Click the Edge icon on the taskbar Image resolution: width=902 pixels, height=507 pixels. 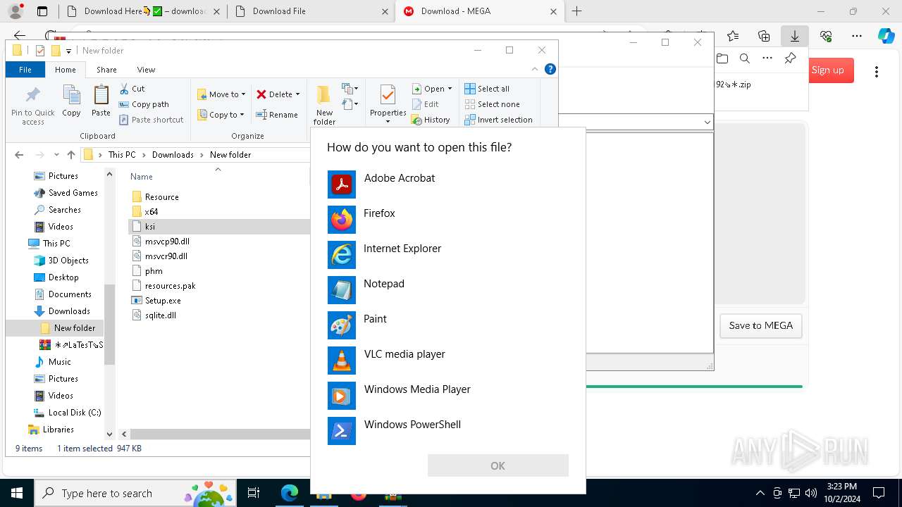pyautogui.click(x=290, y=493)
